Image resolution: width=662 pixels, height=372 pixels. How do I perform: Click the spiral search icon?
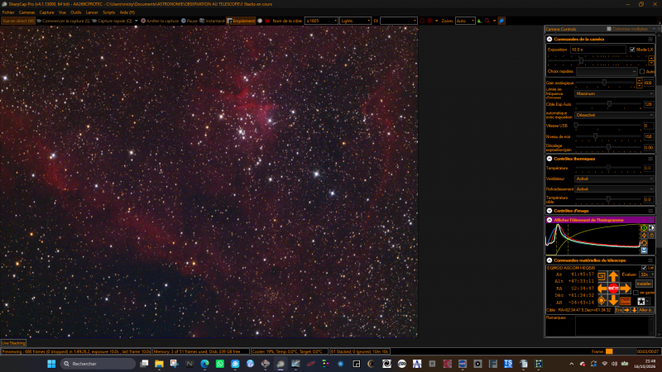pos(602,276)
